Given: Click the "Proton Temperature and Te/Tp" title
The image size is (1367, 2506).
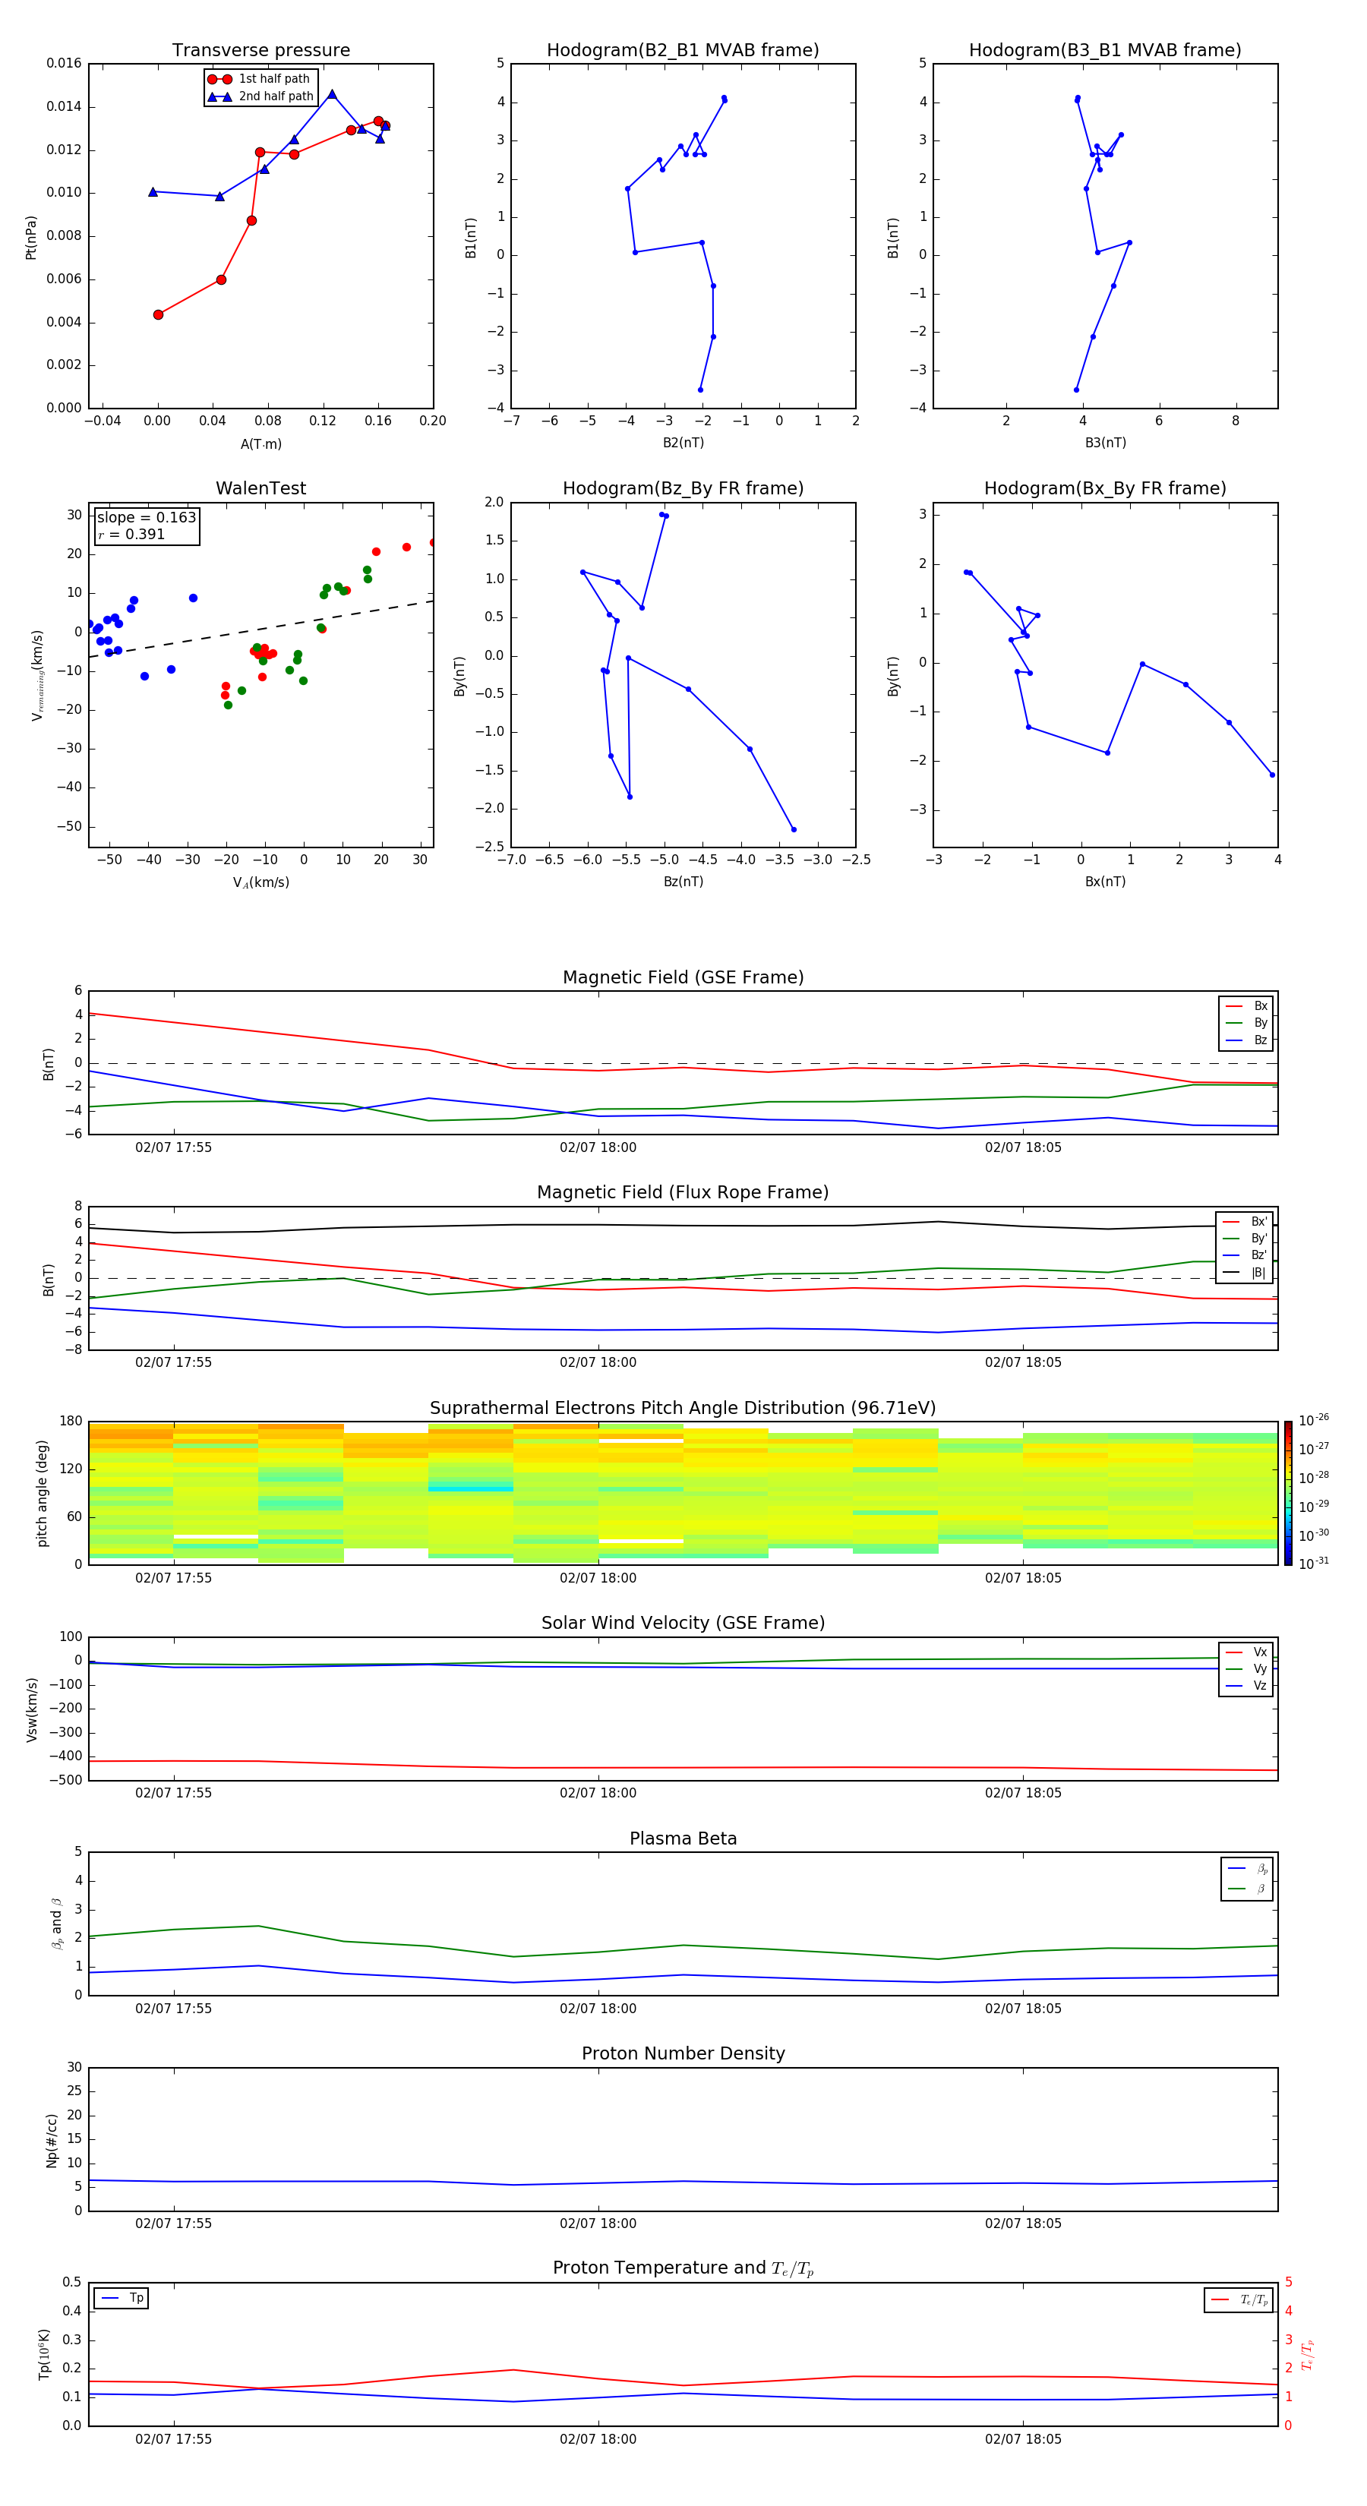Looking at the screenshot, I should coord(683,2268).
